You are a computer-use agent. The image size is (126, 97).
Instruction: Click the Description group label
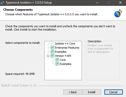tap(95, 41)
